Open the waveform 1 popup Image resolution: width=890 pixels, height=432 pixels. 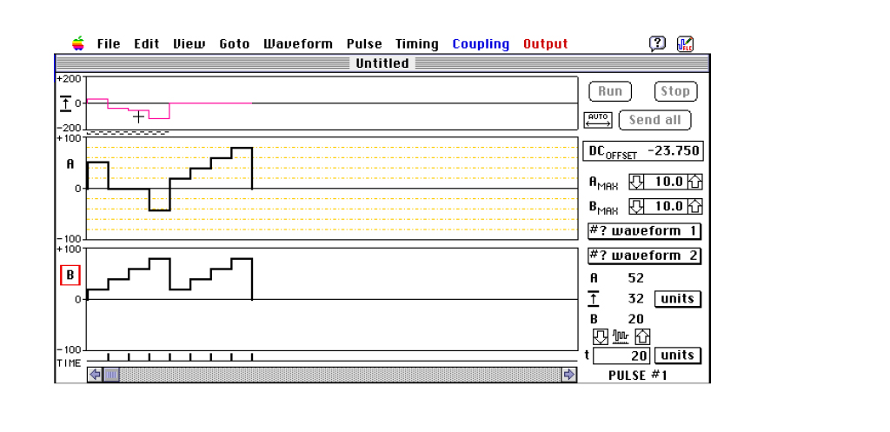point(644,231)
